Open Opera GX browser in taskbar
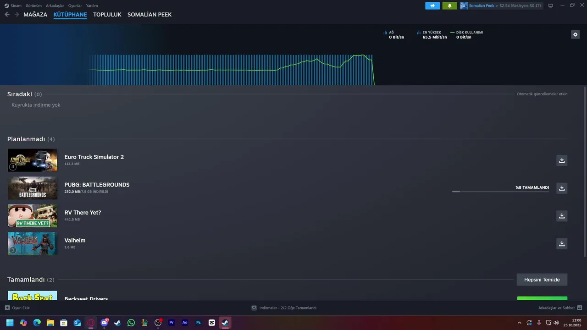 [91, 323]
